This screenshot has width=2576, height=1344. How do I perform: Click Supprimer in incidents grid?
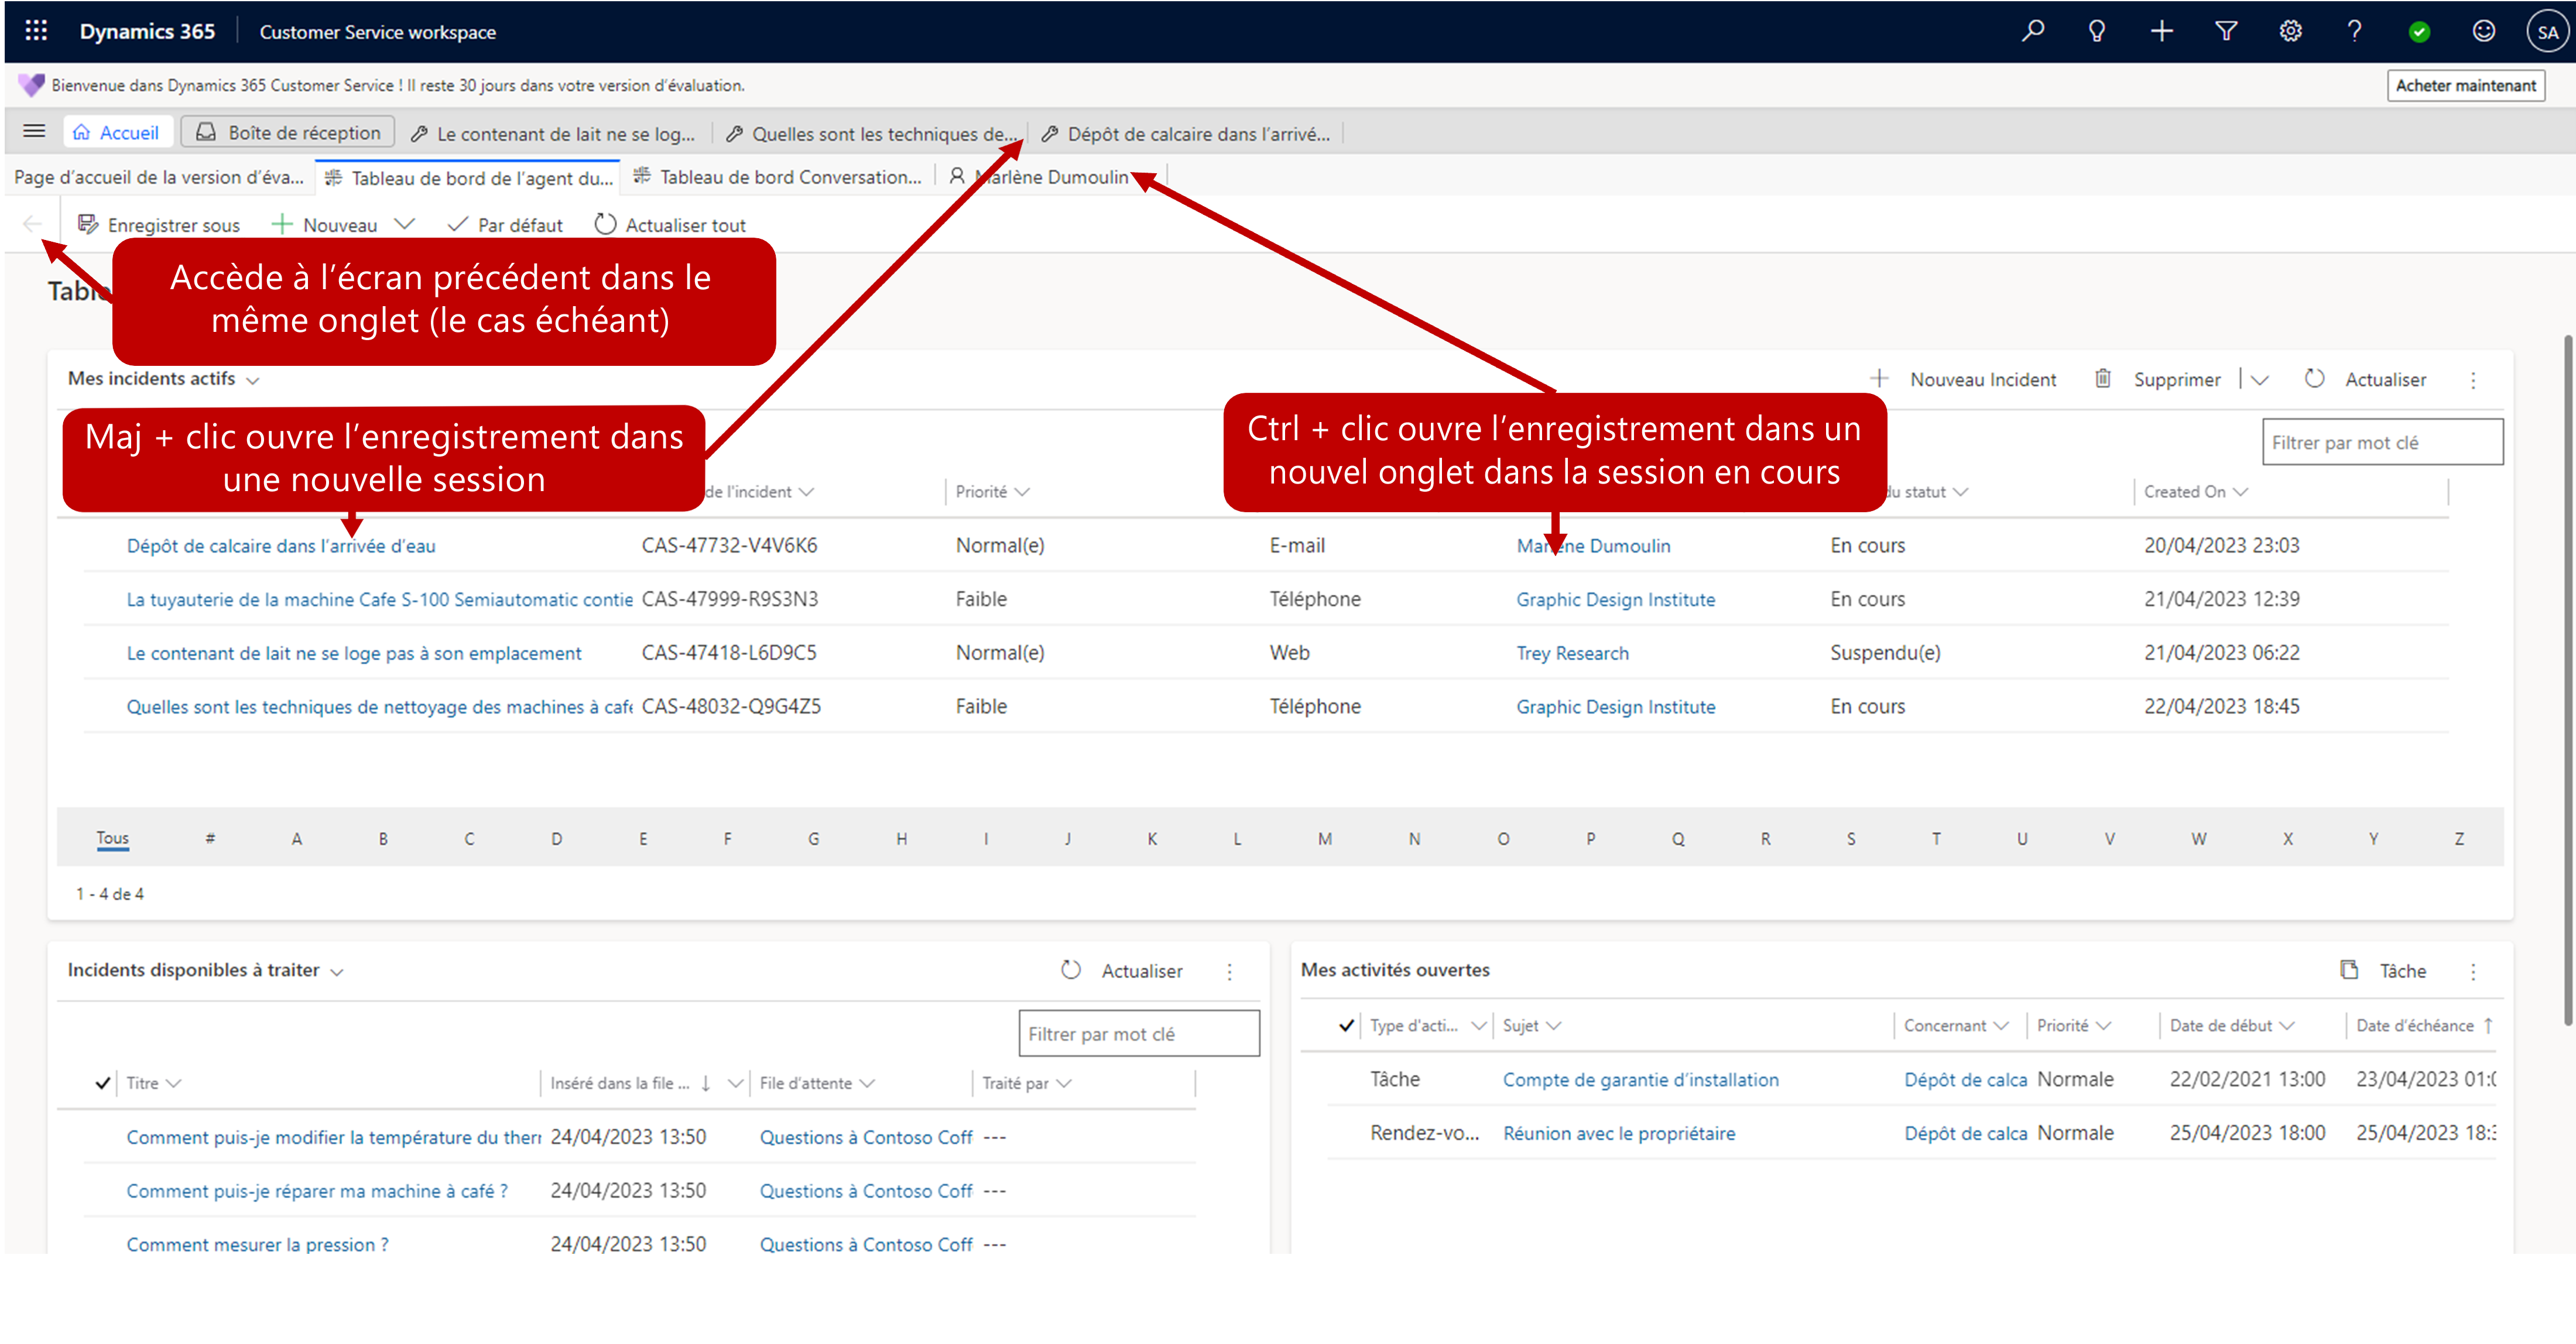[x=2158, y=379]
